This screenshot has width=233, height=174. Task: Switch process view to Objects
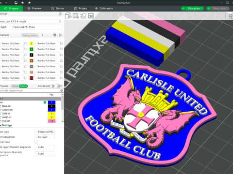(23, 86)
